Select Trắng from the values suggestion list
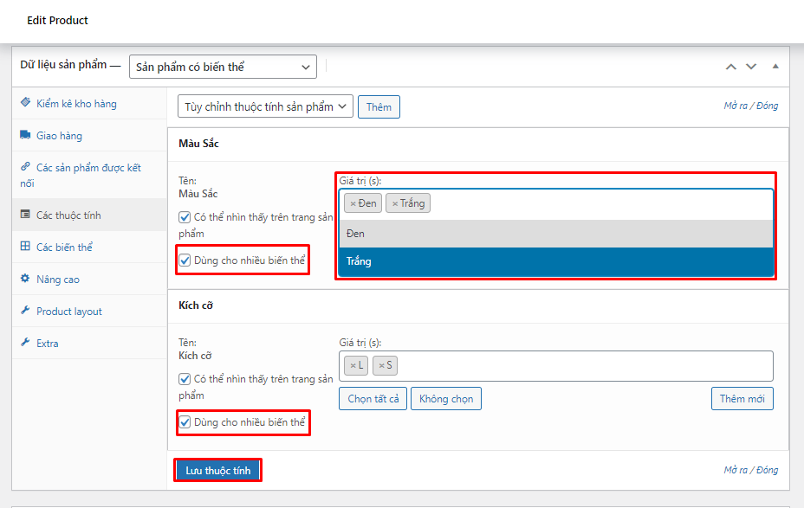Image resolution: width=804 pixels, height=508 pixels. click(x=554, y=260)
